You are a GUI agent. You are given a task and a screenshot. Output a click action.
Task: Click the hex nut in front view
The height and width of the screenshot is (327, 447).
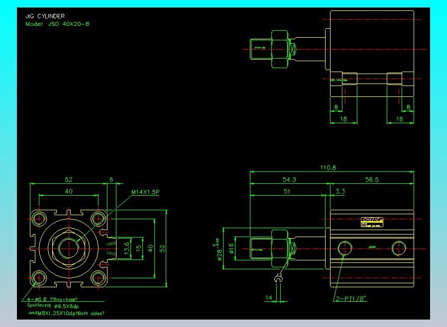280,248
